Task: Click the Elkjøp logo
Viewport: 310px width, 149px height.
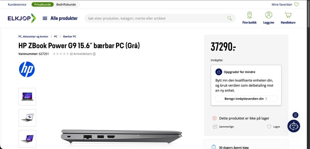Action: [22, 18]
